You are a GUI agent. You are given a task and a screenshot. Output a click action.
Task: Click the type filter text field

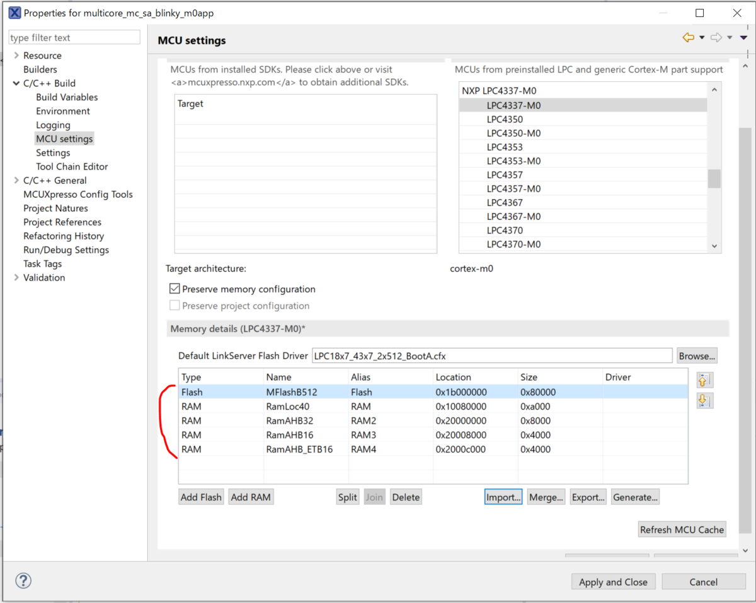point(74,38)
